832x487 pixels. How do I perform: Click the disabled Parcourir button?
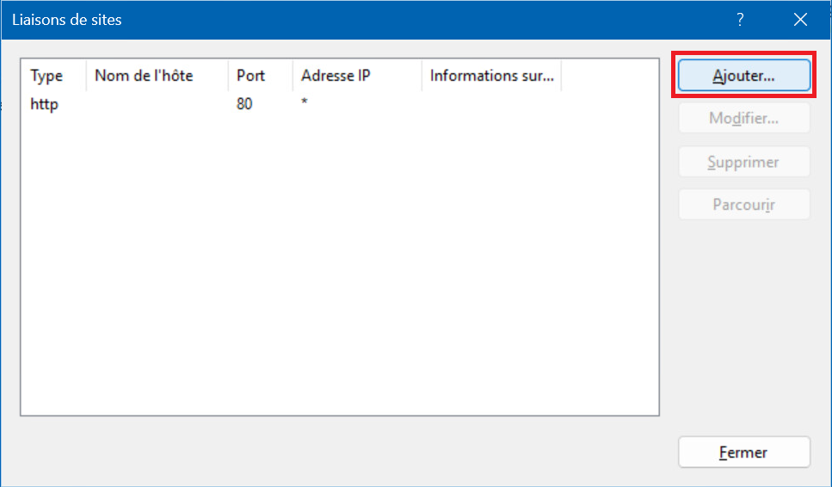[743, 205]
